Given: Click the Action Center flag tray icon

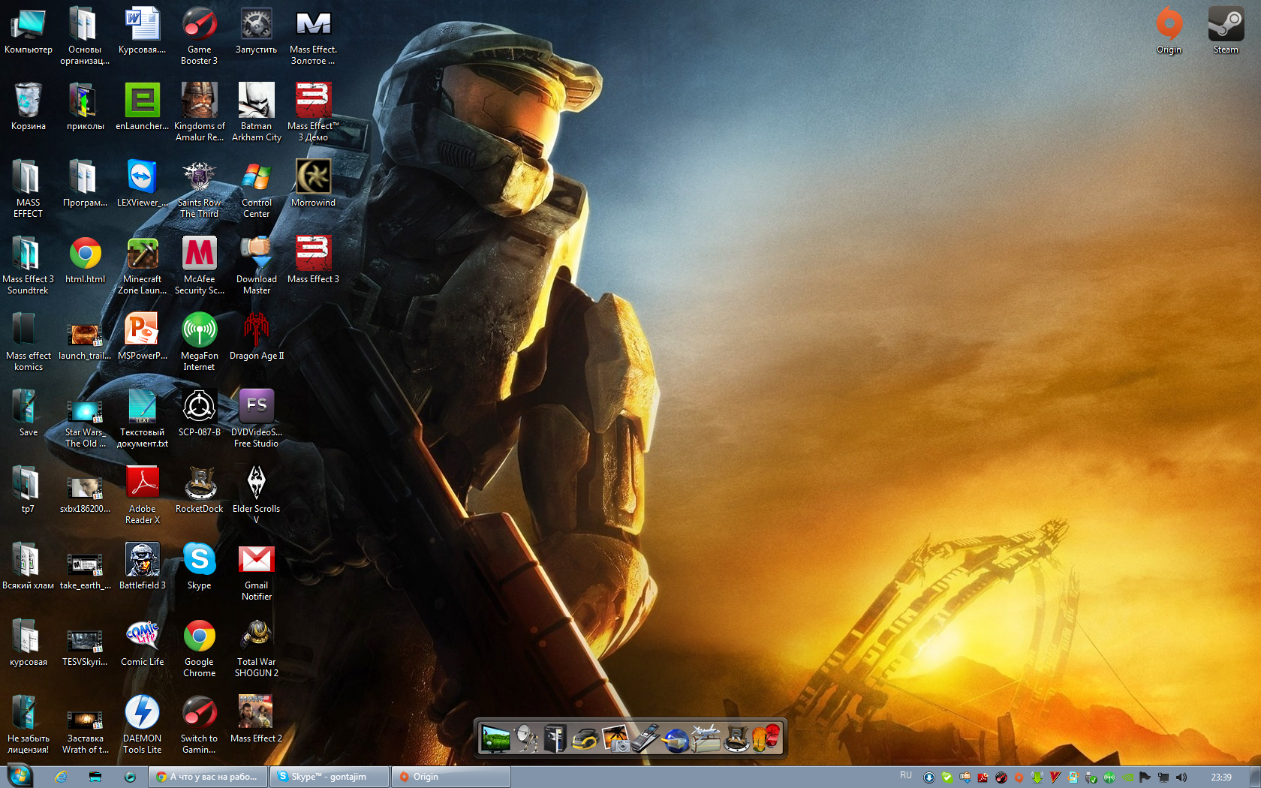Looking at the screenshot, I should point(1145,777).
